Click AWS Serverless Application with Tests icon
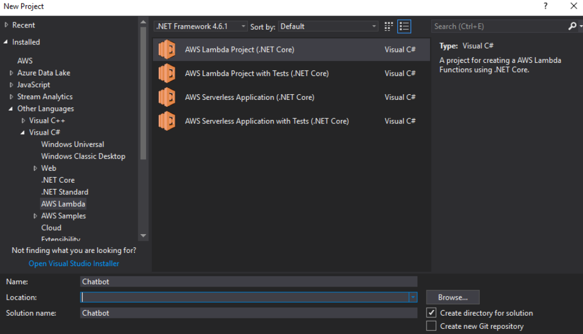583x334 pixels. [167, 121]
